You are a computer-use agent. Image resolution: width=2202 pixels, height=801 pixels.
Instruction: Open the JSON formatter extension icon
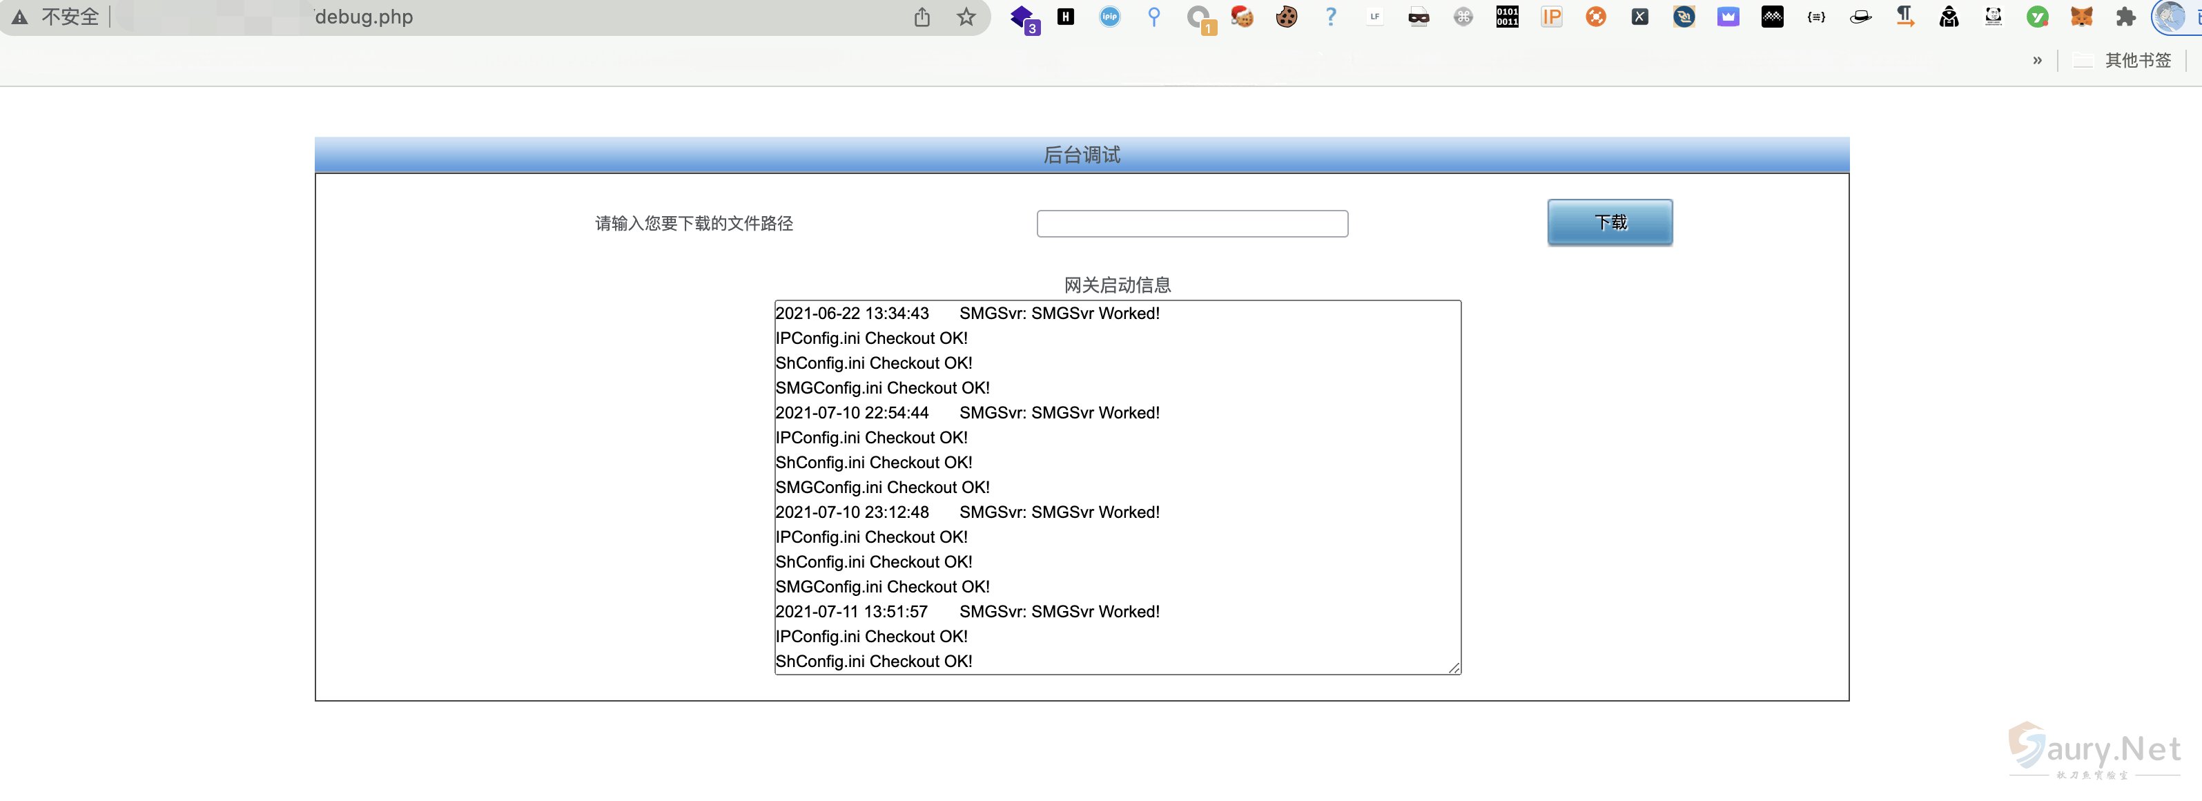[1815, 17]
